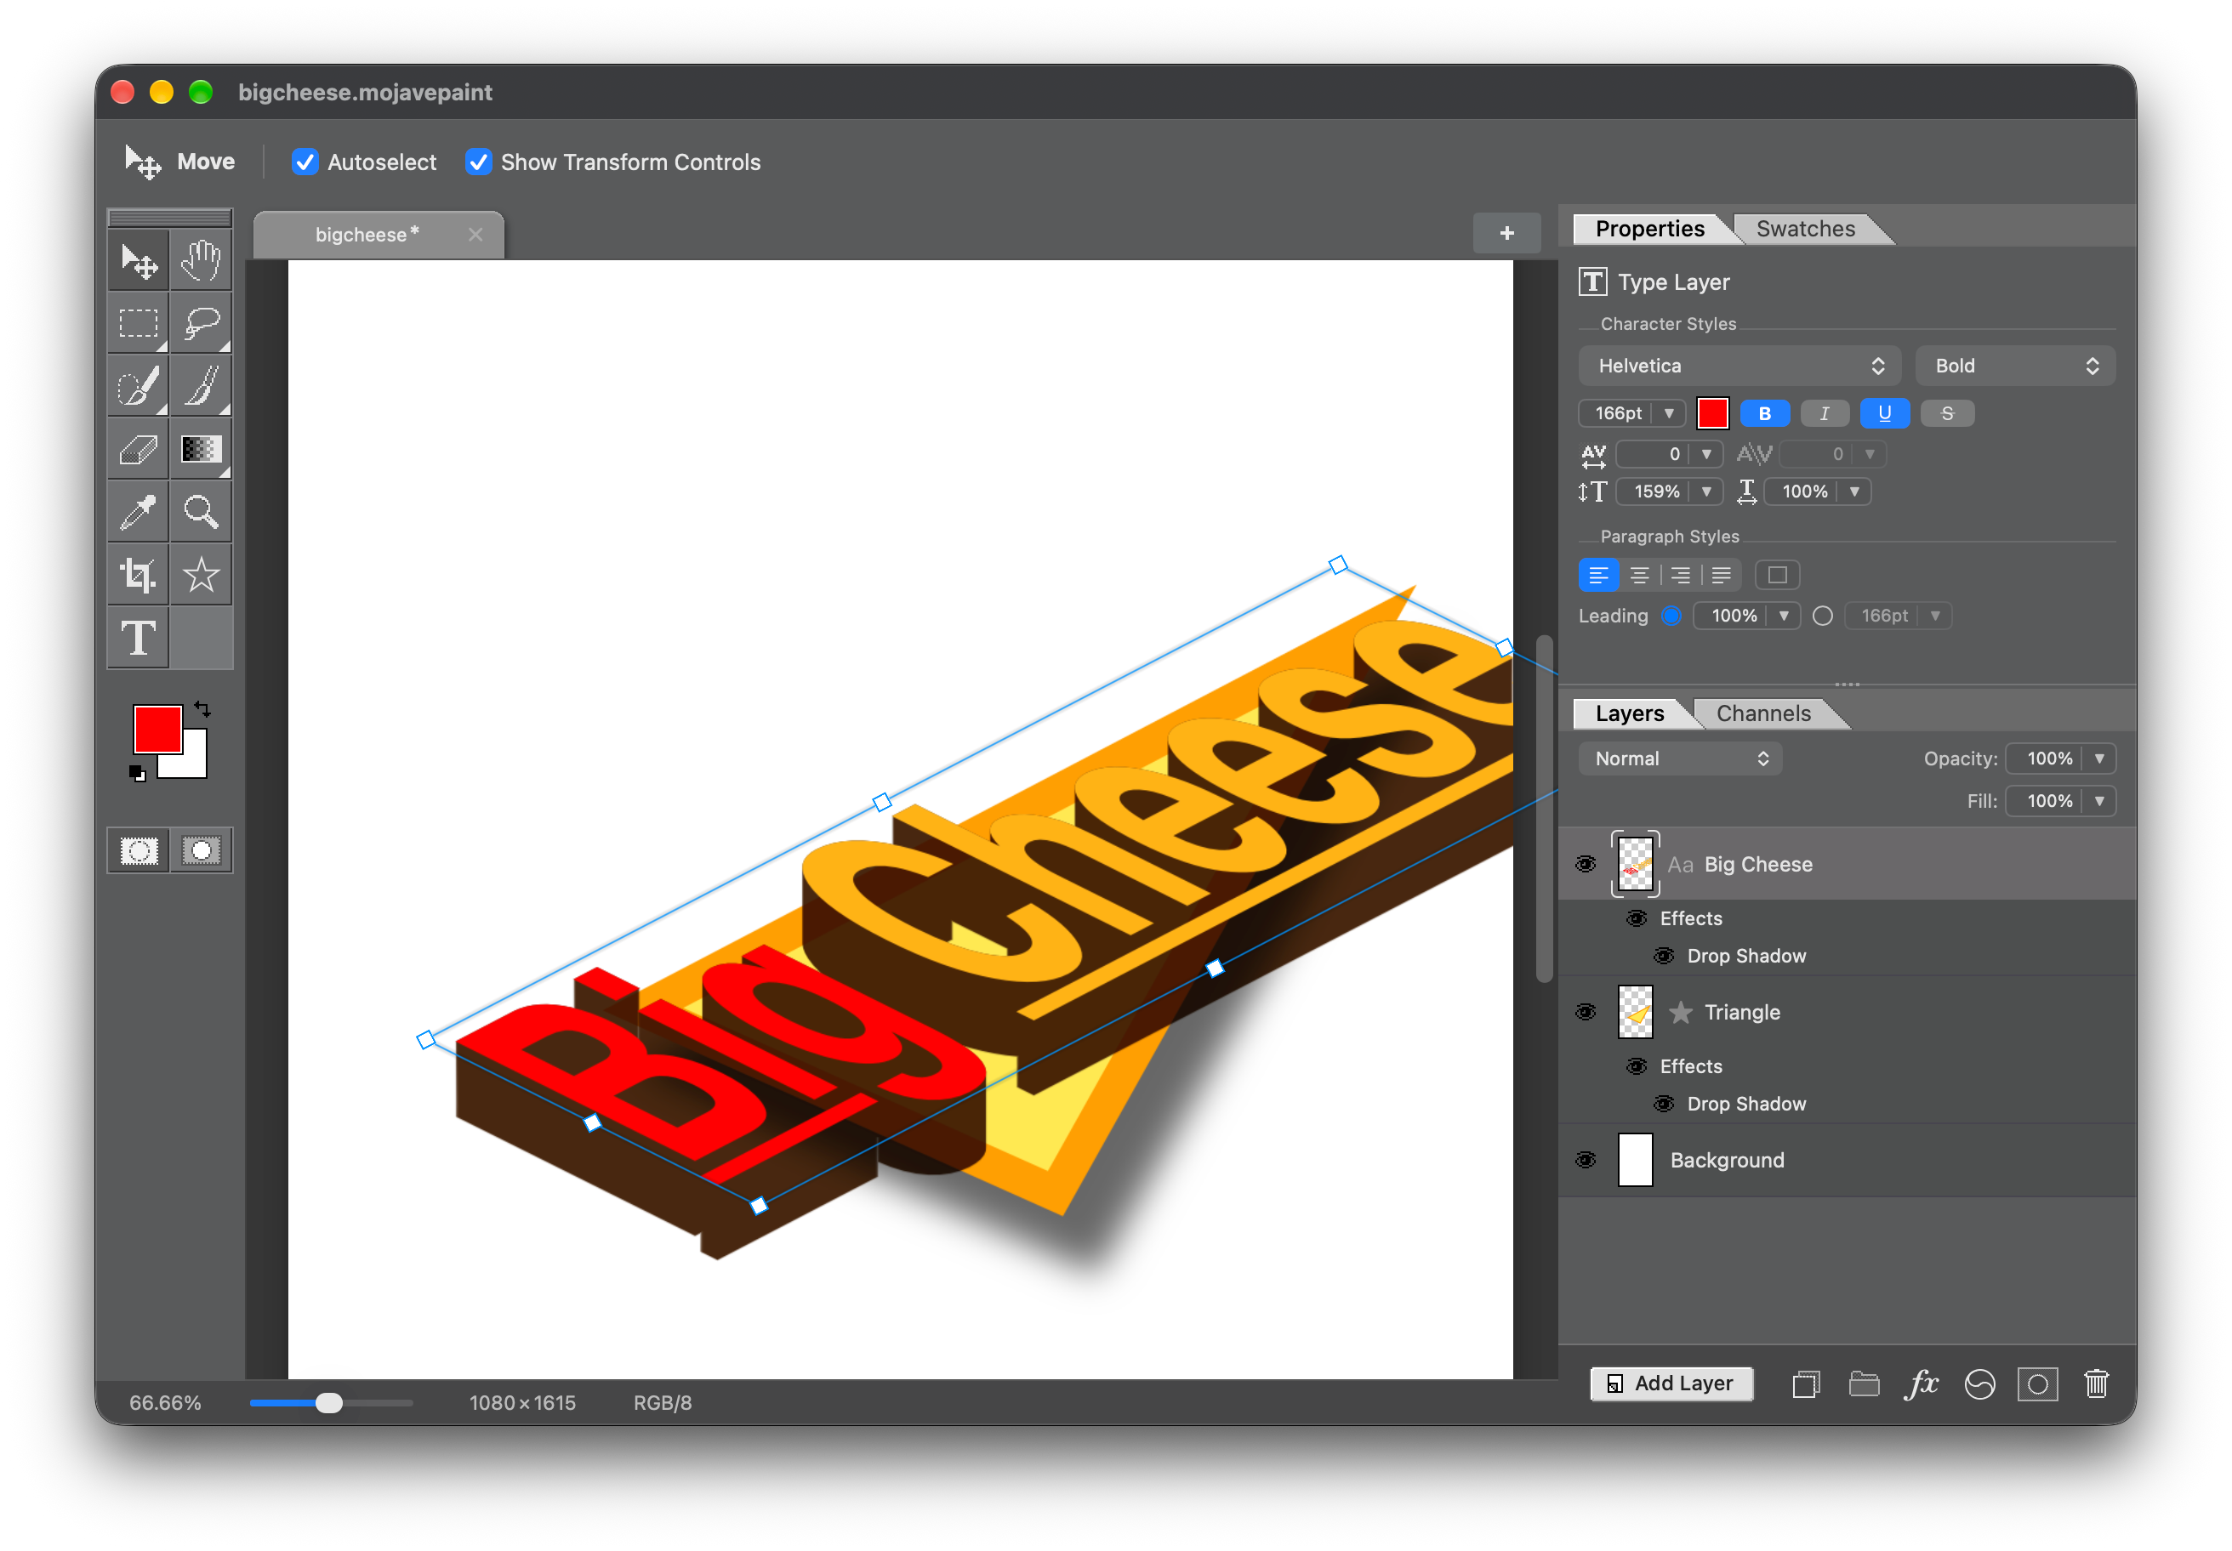
Task: Select the Star shape tool
Action: point(202,576)
